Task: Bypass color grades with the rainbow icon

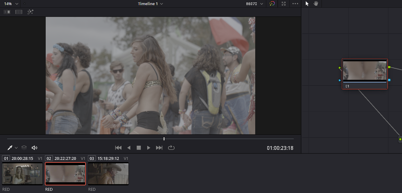Action: pos(272,4)
